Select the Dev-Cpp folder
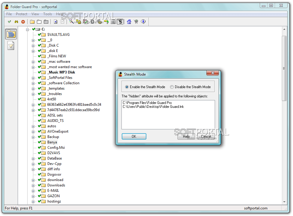 [x=54, y=164]
